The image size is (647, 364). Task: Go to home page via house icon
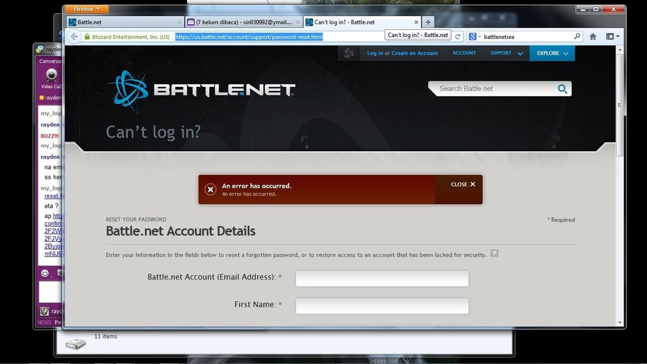click(x=593, y=36)
